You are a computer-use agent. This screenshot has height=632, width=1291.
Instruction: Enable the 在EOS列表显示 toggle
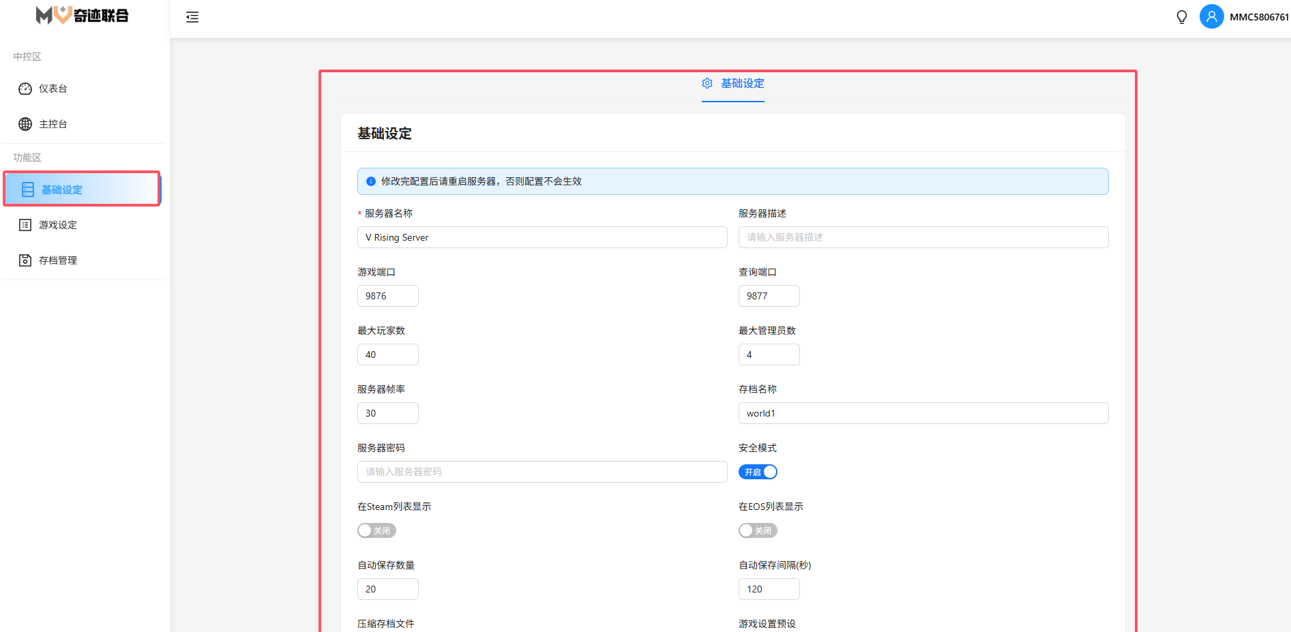[x=758, y=530]
